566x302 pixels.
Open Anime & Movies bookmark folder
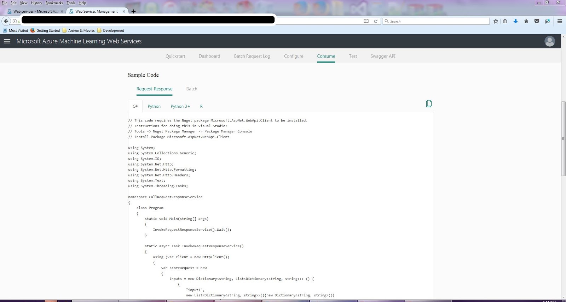(x=79, y=30)
